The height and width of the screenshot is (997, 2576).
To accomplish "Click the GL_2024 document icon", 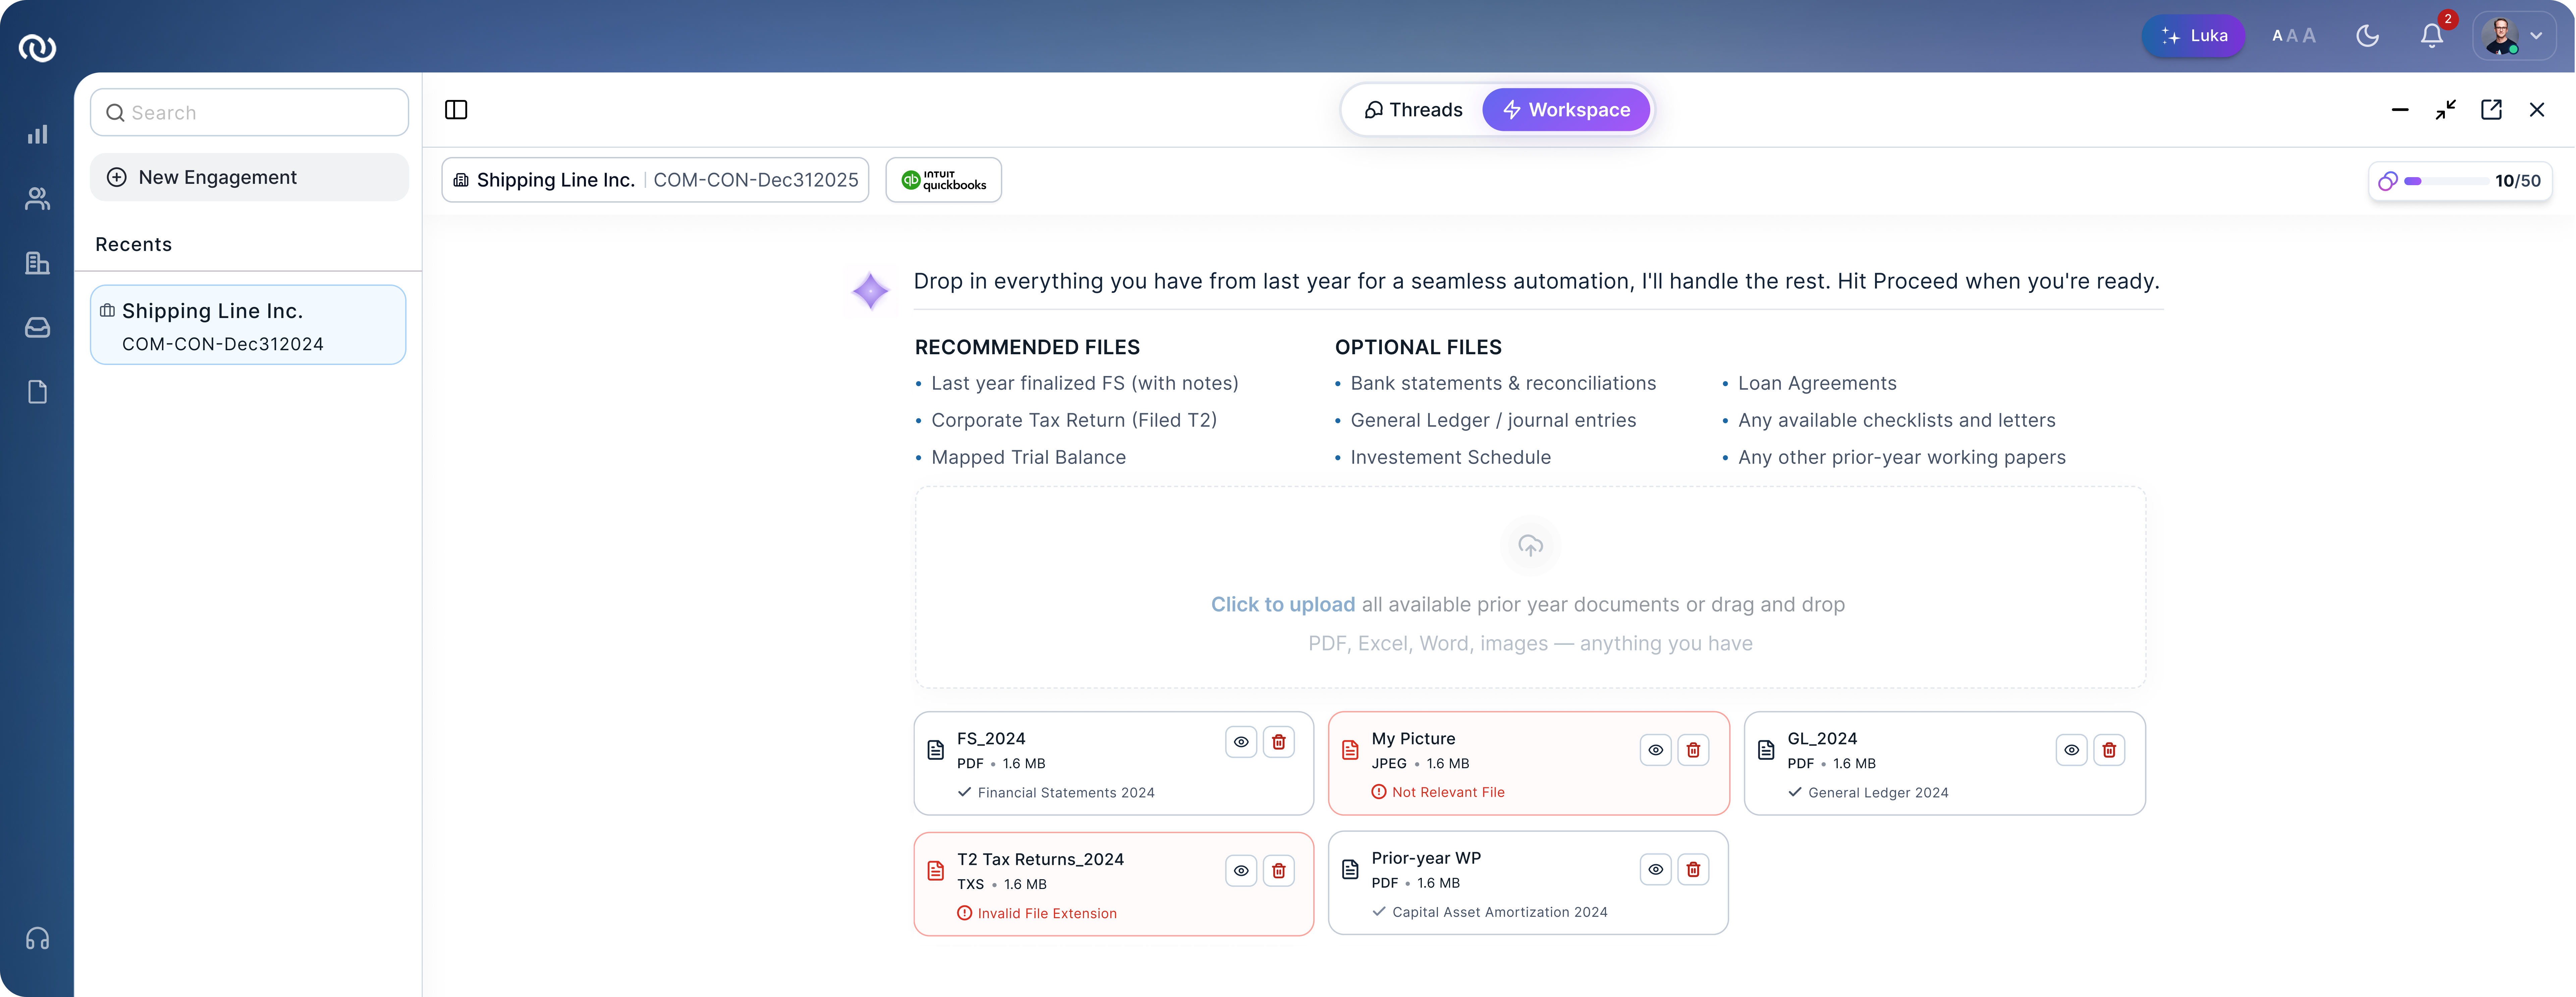I will [1766, 750].
